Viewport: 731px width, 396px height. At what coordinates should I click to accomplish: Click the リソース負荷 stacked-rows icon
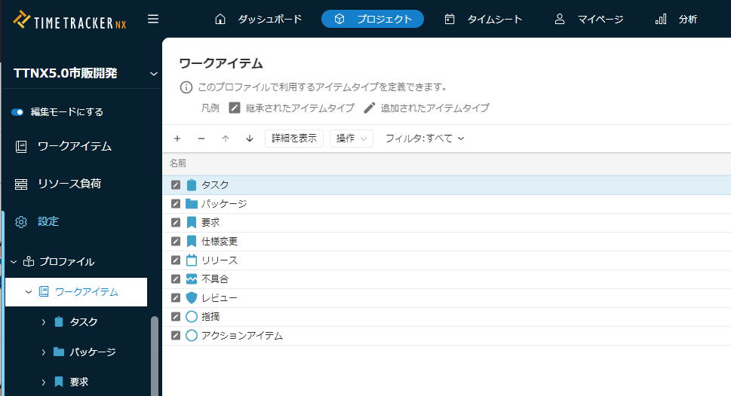click(x=21, y=184)
